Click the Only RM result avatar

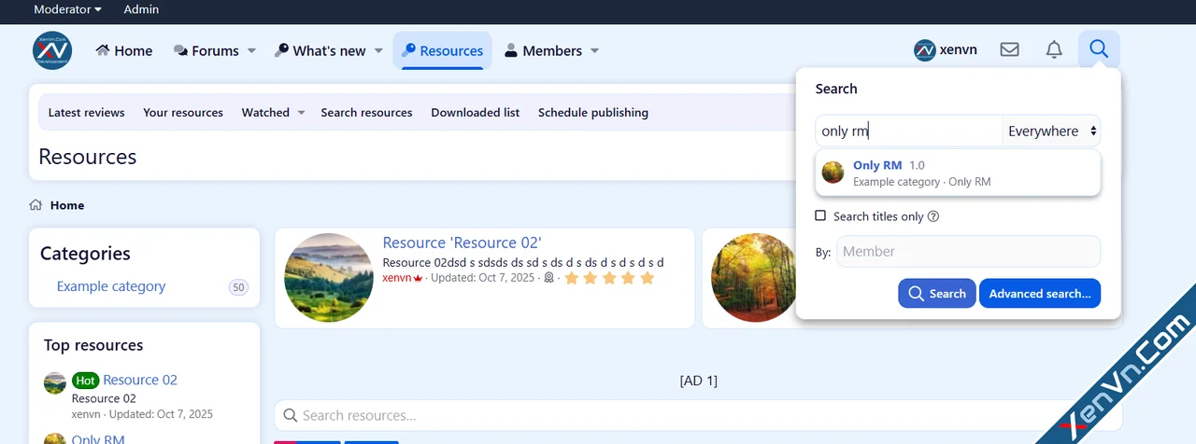[x=833, y=173]
